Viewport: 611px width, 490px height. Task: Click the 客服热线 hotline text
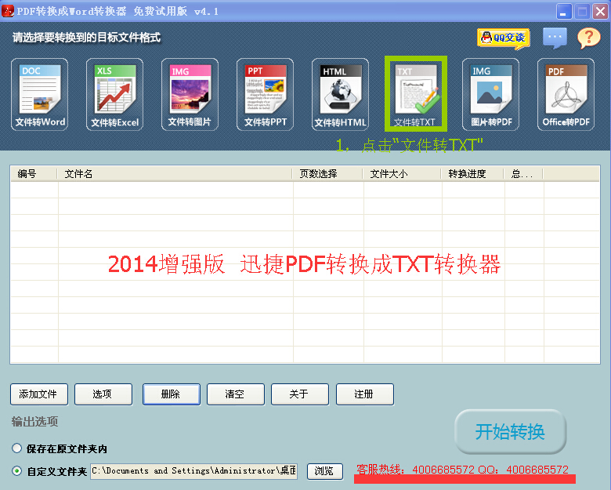(462, 470)
